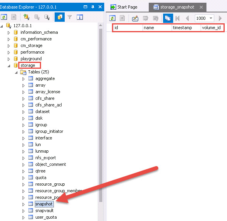
Task: Toggle pin on Database Explorer panel
Action: 93,7
